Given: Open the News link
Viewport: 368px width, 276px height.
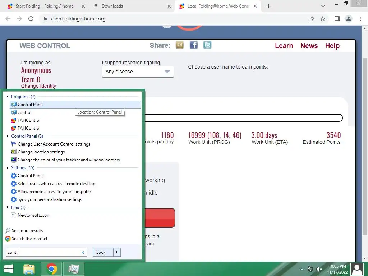Looking at the screenshot, I should 309,46.
